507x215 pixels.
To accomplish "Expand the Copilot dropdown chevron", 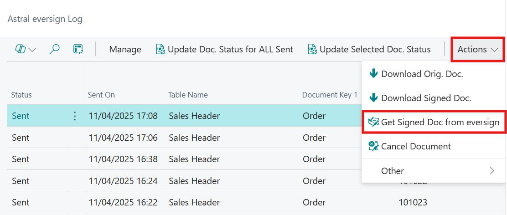I will click(32, 50).
